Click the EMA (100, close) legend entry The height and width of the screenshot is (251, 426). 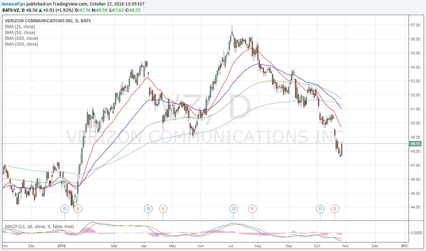[21, 38]
